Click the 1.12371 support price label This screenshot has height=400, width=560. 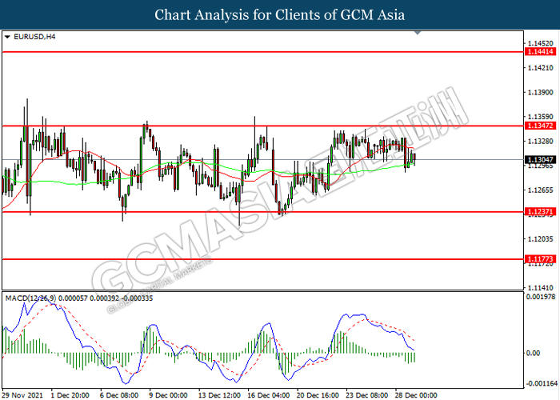tap(541, 212)
